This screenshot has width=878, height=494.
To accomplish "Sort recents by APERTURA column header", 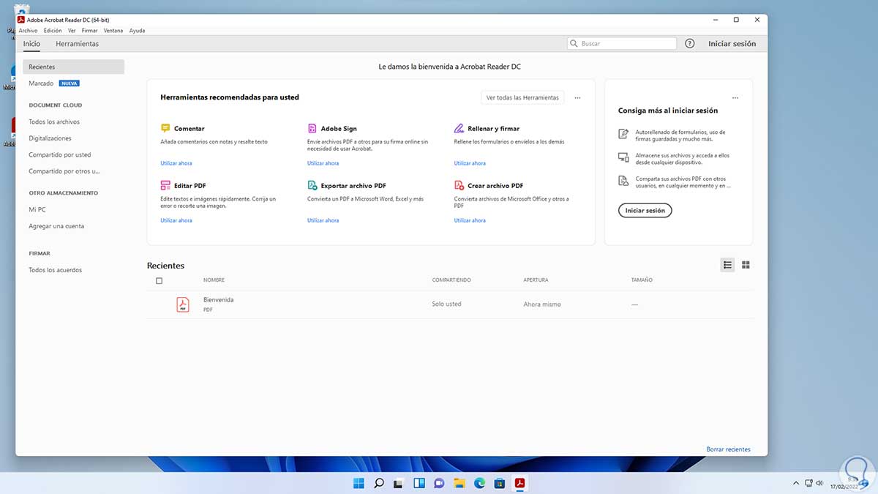I will point(536,280).
